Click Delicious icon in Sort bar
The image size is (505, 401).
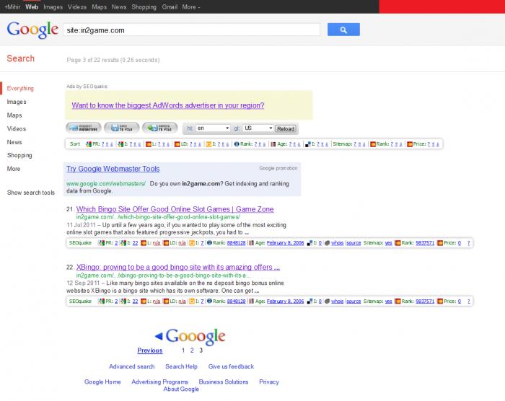coord(307,144)
